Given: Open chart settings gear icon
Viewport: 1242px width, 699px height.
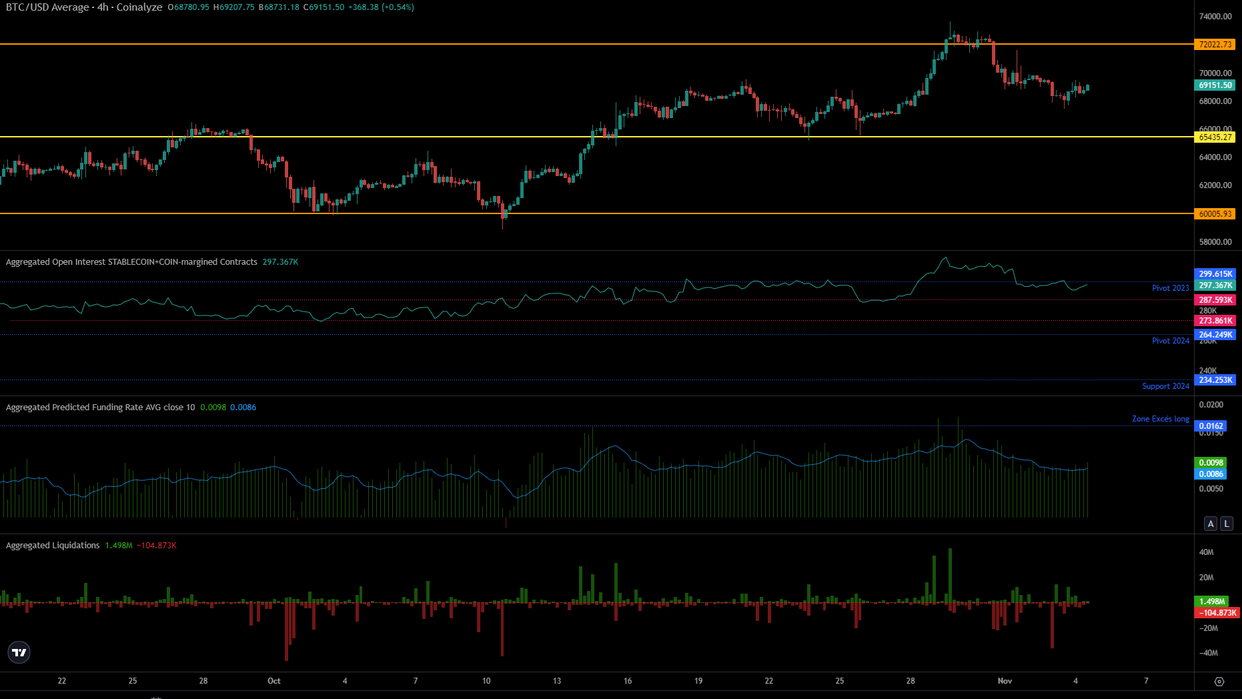Looking at the screenshot, I should click(1219, 681).
